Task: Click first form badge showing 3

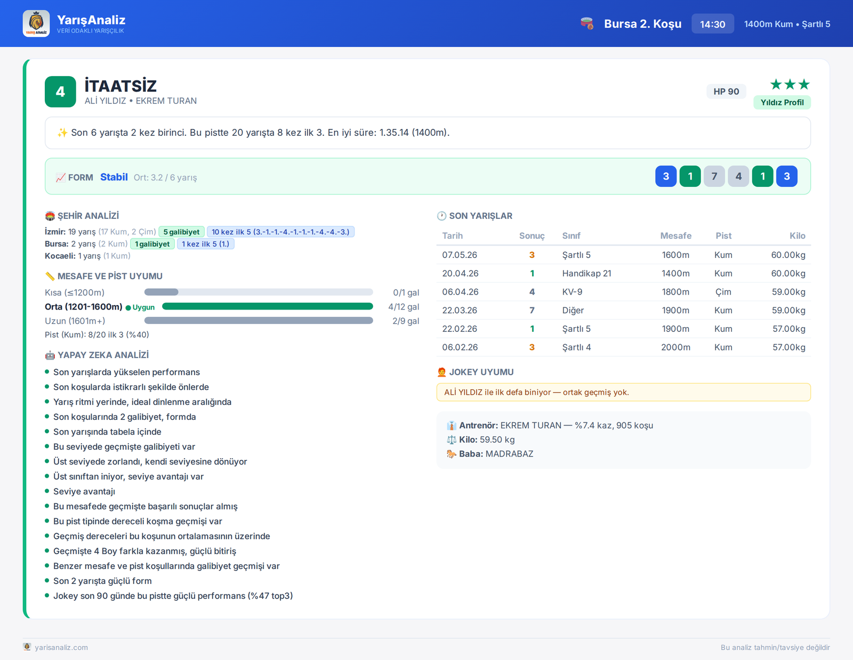Action: 666,176
